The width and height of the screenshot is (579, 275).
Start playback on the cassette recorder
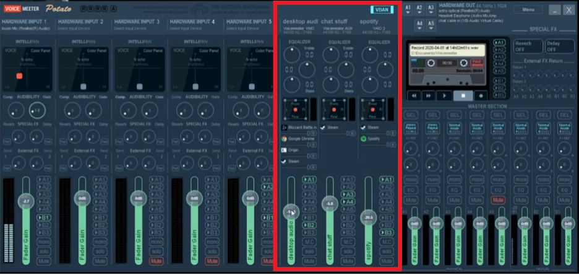[x=444, y=95]
